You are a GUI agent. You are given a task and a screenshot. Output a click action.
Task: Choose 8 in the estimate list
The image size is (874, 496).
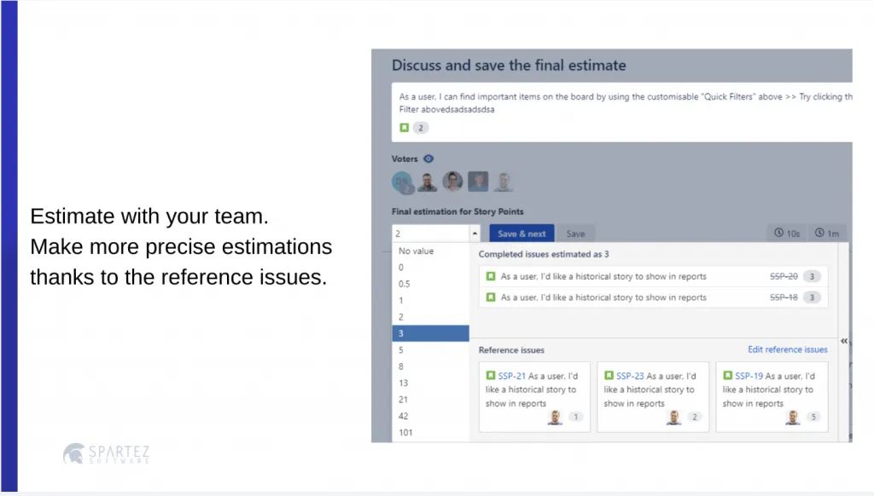click(431, 366)
